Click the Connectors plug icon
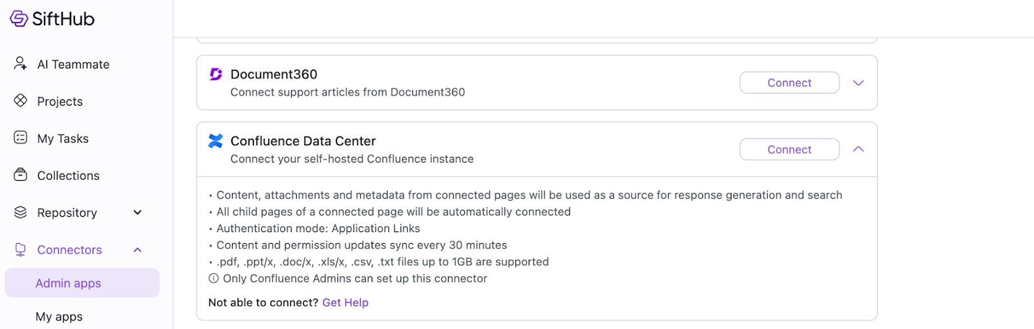Image resolution: width=1034 pixels, height=329 pixels. 21,250
